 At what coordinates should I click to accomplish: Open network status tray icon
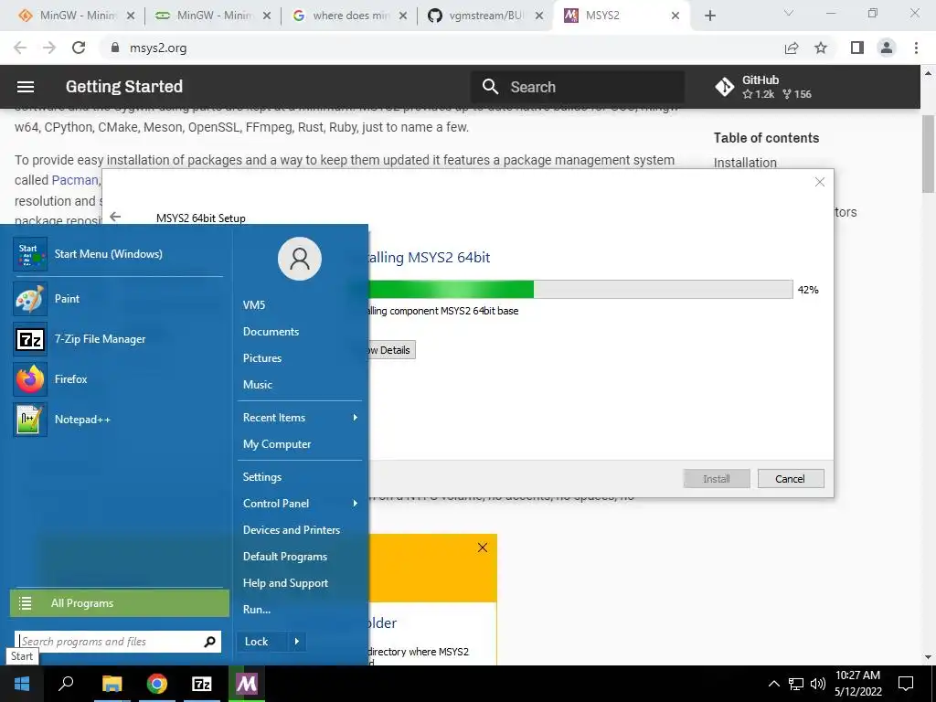click(796, 684)
